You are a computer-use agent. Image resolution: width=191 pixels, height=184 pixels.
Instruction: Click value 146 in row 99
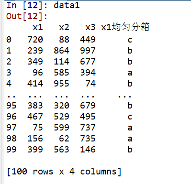[x=88, y=150]
